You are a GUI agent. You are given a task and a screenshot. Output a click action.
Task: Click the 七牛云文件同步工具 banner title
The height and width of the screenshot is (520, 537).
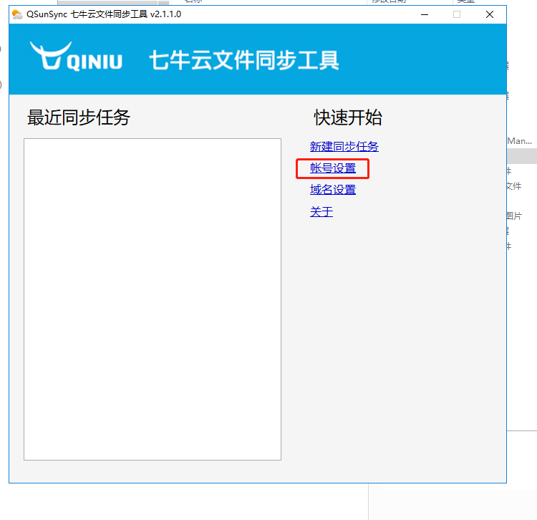244,60
